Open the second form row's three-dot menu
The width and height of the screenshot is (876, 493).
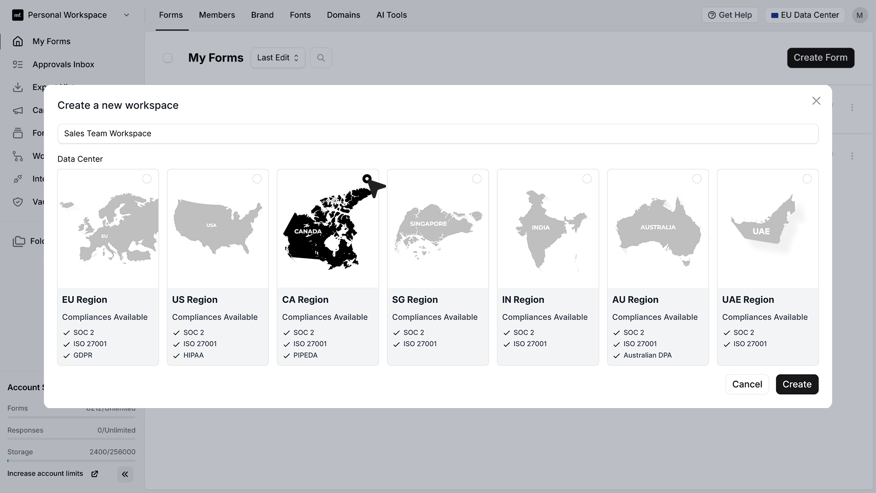(852, 156)
